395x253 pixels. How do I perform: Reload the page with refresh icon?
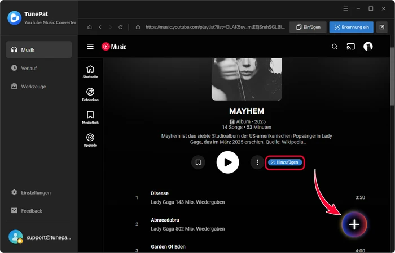121,27
